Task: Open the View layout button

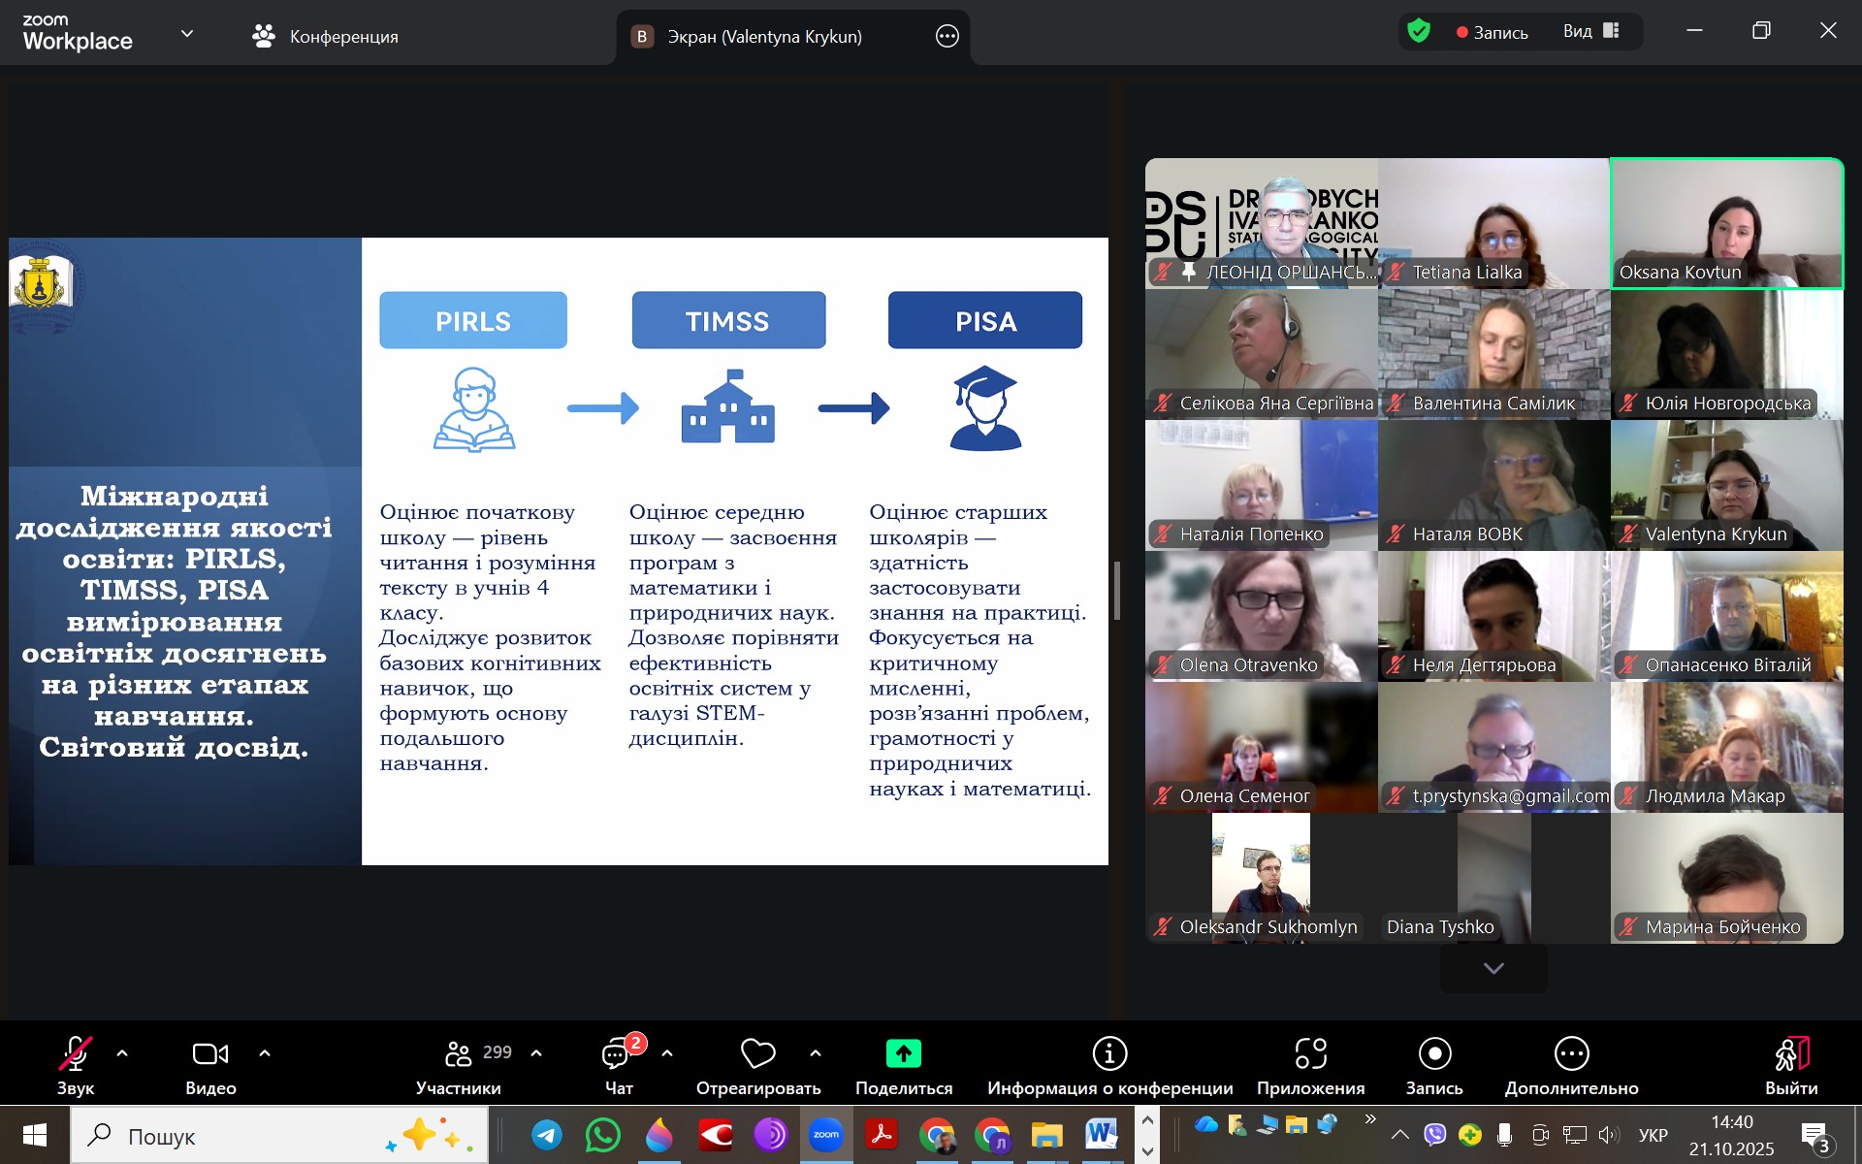Action: pos(1590,31)
